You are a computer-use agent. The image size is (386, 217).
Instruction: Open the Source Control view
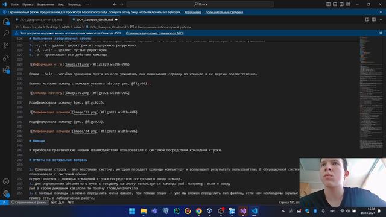click(6, 45)
